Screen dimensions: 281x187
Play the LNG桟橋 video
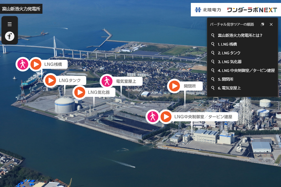pos(36,64)
